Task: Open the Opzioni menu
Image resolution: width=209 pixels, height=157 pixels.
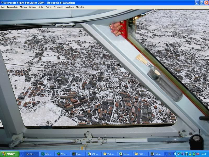Action: click(x=33, y=7)
